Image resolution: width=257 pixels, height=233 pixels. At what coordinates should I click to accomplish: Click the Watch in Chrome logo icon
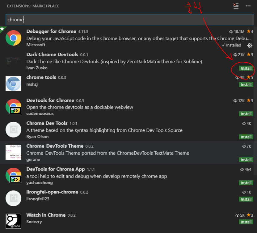click(14, 221)
